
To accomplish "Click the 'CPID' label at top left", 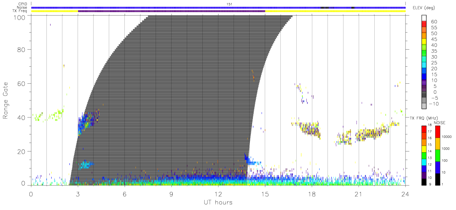I will [x=23, y=4].
